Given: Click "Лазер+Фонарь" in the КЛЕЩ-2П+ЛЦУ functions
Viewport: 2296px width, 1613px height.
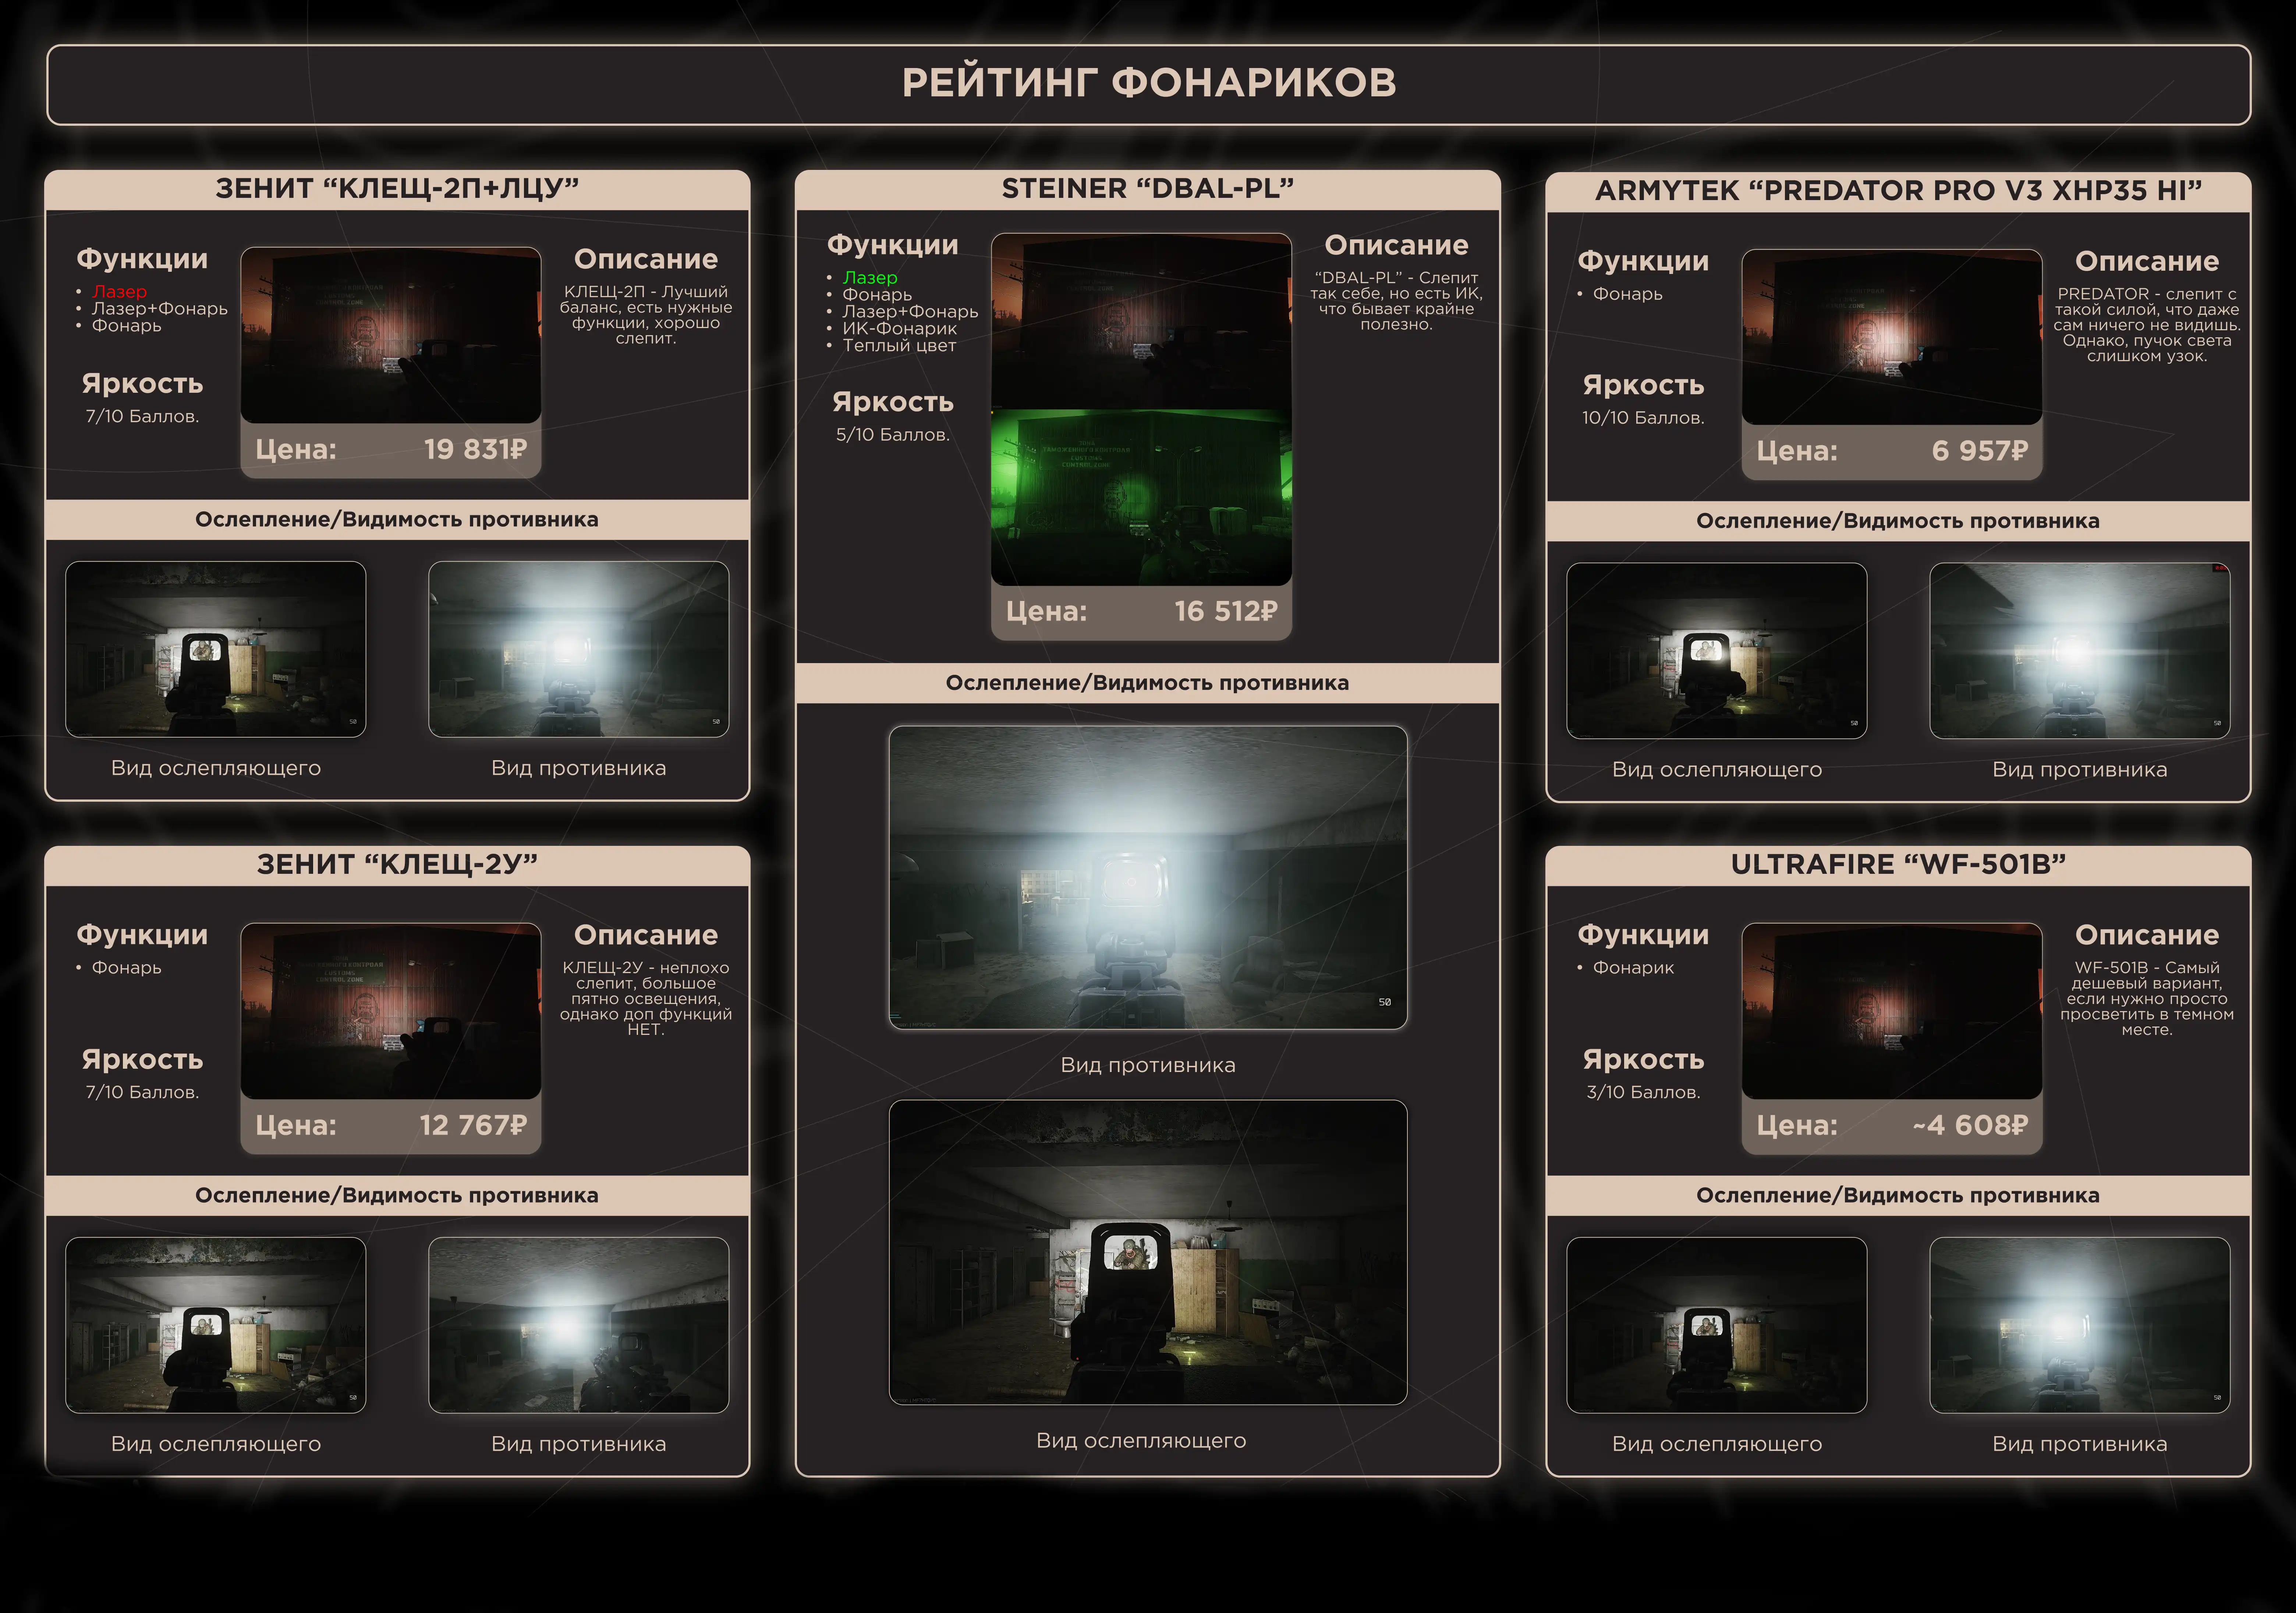Looking at the screenshot, I should click(x=160, y=309).
